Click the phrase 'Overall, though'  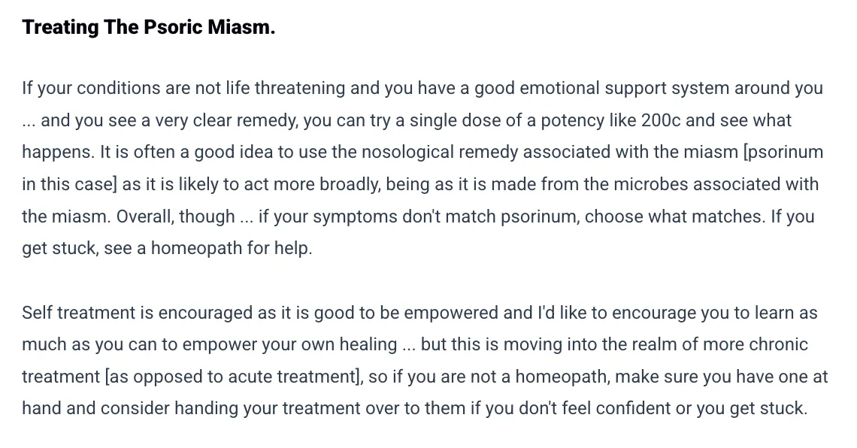tap(175, 216)
